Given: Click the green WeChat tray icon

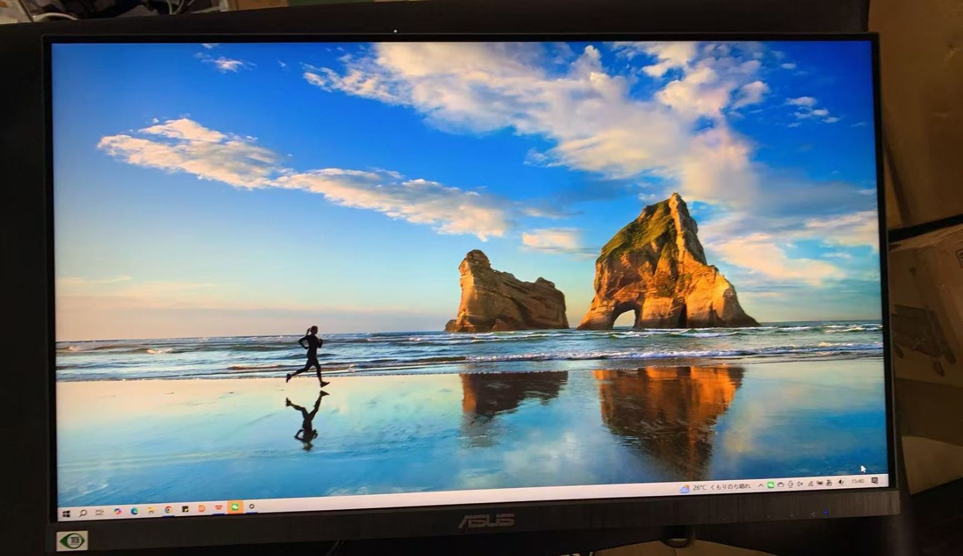Looking at the screenshot, I should pos(770,486).
